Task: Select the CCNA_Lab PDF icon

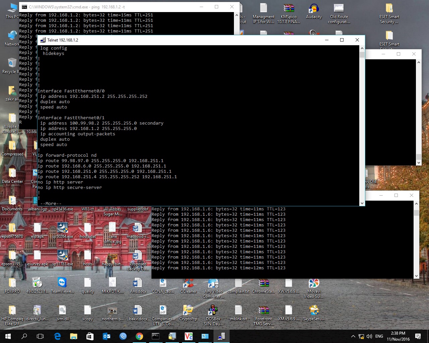Action: click(163, 285)
